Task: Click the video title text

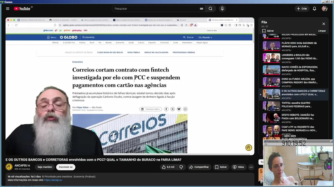Action: 93,160
